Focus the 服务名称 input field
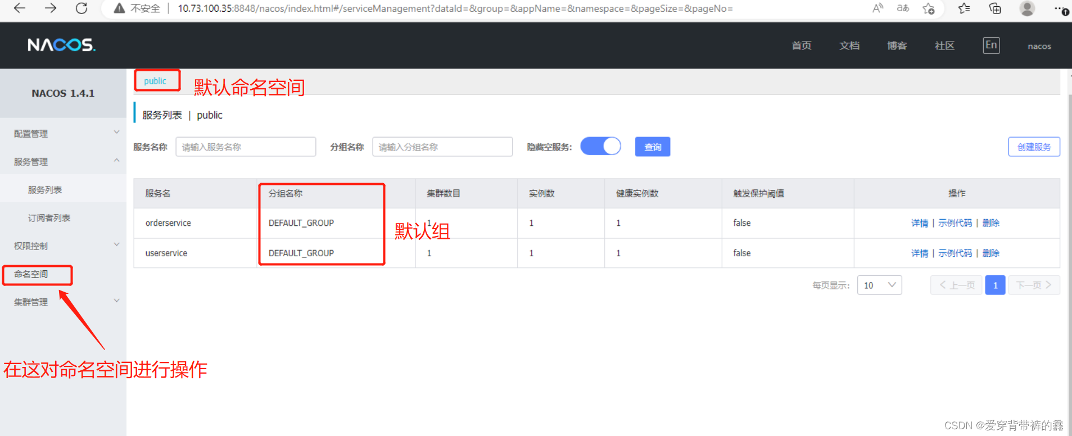1072x436 pixels. point(246,147)
